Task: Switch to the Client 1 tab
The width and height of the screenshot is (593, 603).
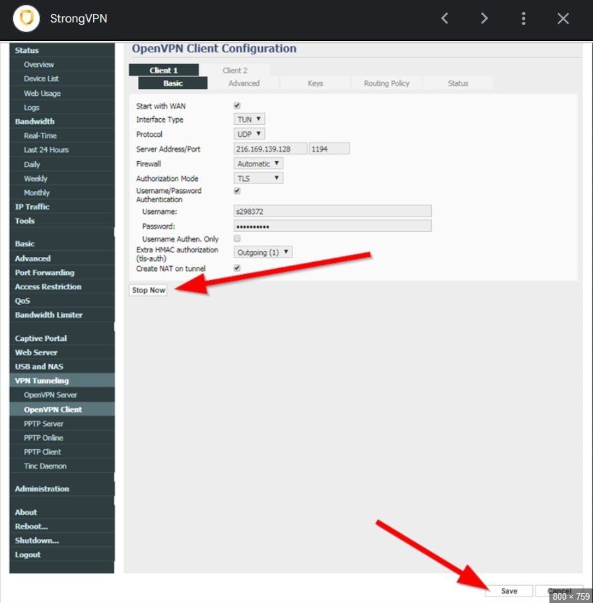Action: 164,70
